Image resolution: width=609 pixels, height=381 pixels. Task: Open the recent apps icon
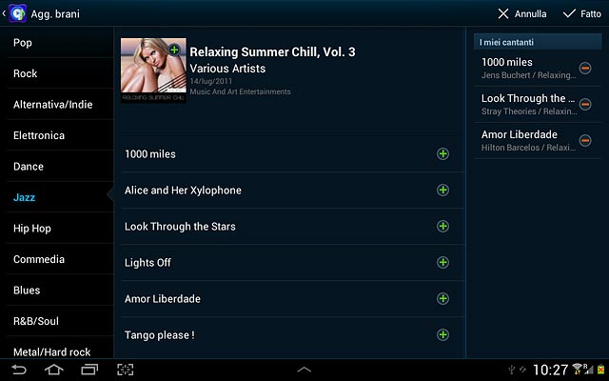coord(89,370)
